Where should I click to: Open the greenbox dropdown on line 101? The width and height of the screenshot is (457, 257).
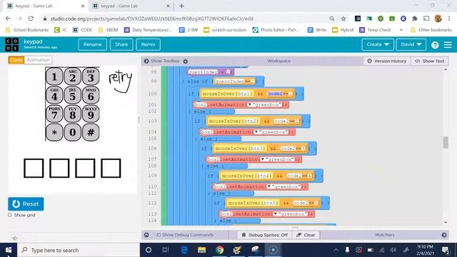(250, 105)
